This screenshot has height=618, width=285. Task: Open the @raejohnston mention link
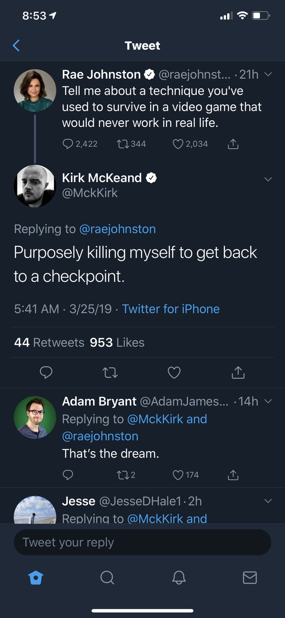click(x=117, y=229)
